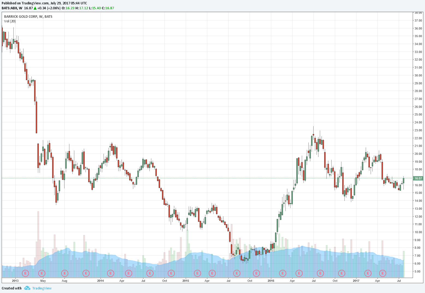The width and height of the screenshot is (425, 293).
Task: Click the late October 2014 earnings E marker
Action: [x=171, y=273]
